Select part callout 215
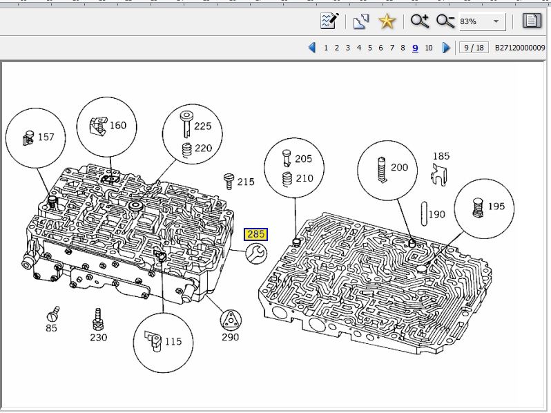The image size is (551, 413). 246,182
